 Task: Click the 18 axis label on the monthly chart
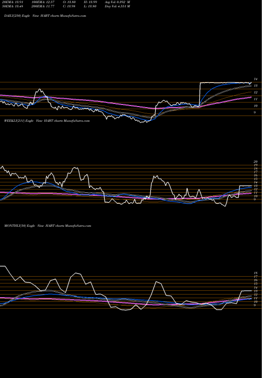(x=256, y=273)
